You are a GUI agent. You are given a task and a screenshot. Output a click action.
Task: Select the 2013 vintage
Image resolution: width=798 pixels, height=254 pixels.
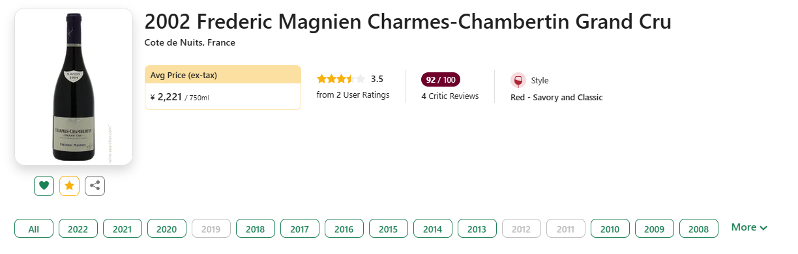[x=477, y=229]
